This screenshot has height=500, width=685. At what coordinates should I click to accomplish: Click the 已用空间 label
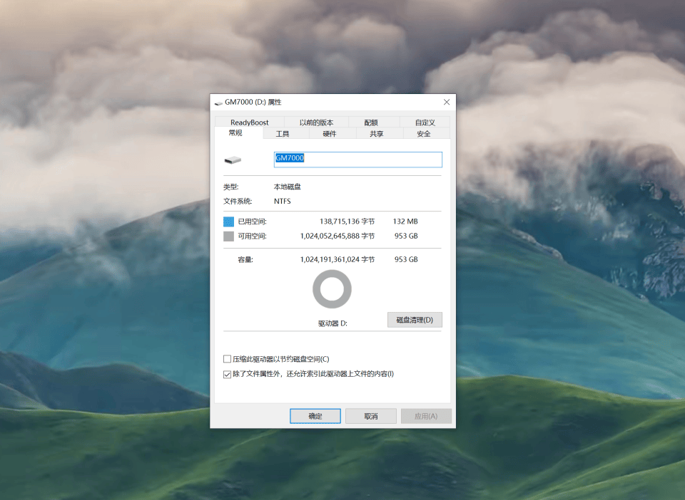coord(252,222)
